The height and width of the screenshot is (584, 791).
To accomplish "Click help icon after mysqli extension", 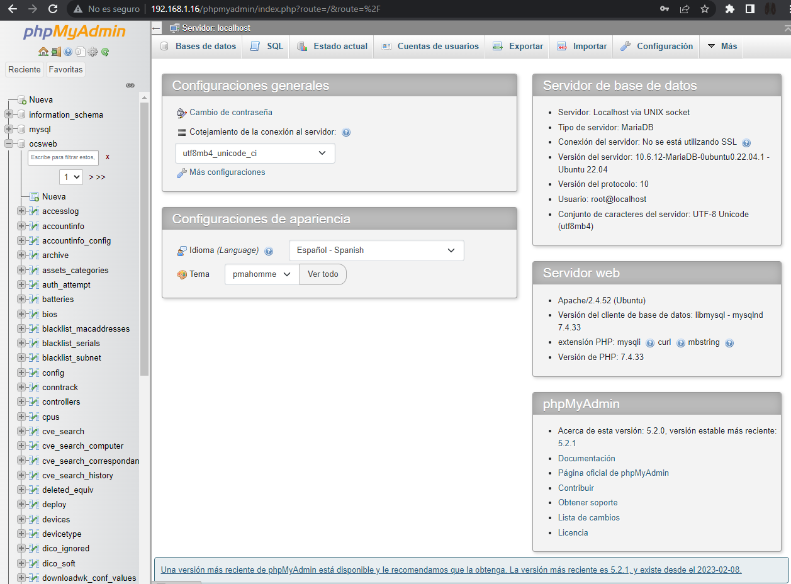I will click(650, 343).
